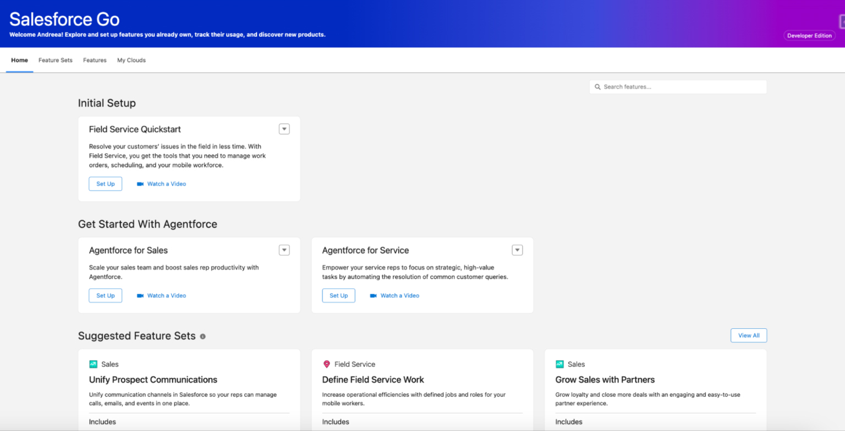The height and width of the screenshot is (431, 845).
Task: Click the info icon beside Suggested Feature Sets
Action: point(202,337)
